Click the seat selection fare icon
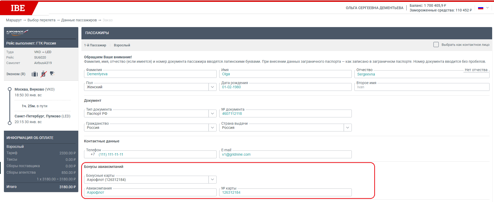Viewport: 494px width, 202px height. [x=52, y=74]
